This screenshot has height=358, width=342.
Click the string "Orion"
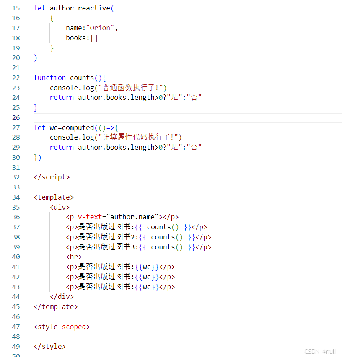point(100,28)
